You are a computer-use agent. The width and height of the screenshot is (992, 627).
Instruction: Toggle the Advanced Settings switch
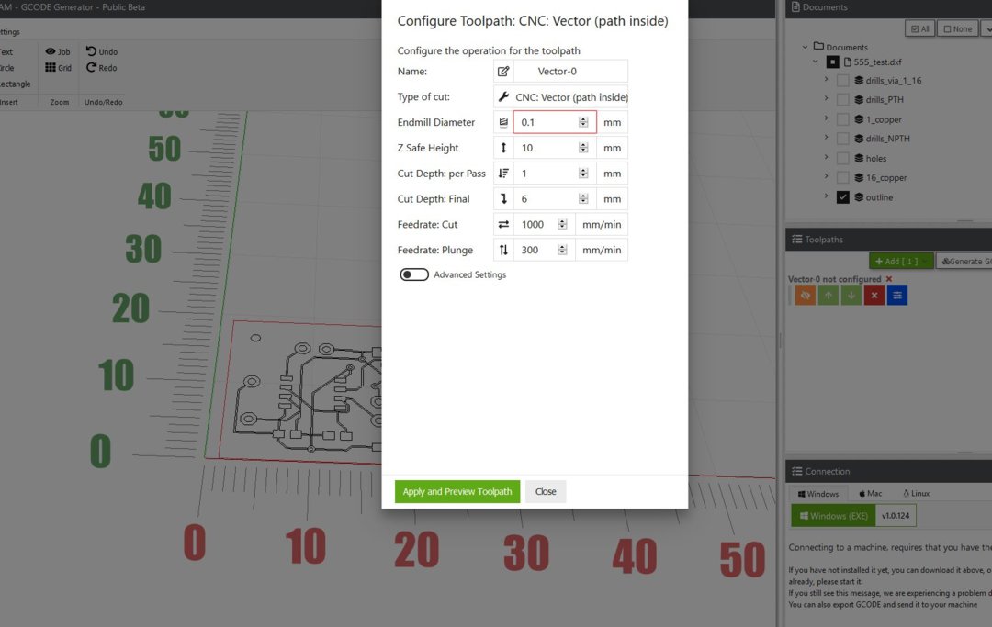(x=414, y=274)
